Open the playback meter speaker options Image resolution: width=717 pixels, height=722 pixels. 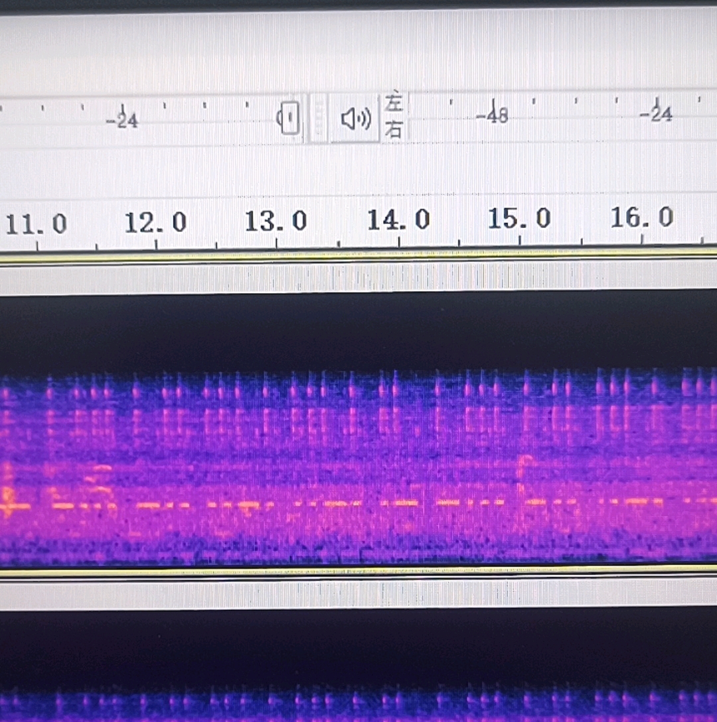tap(355, 119)
